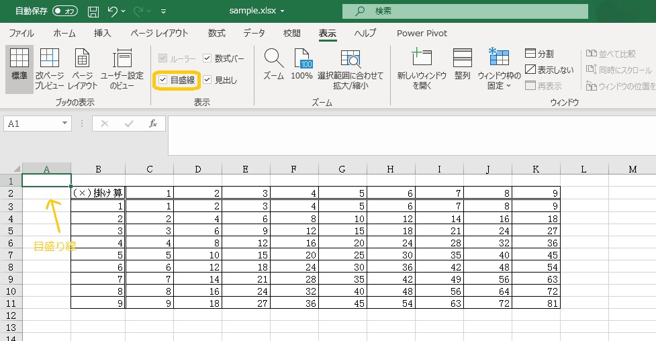Click the 分割 split button

[539, 54]
